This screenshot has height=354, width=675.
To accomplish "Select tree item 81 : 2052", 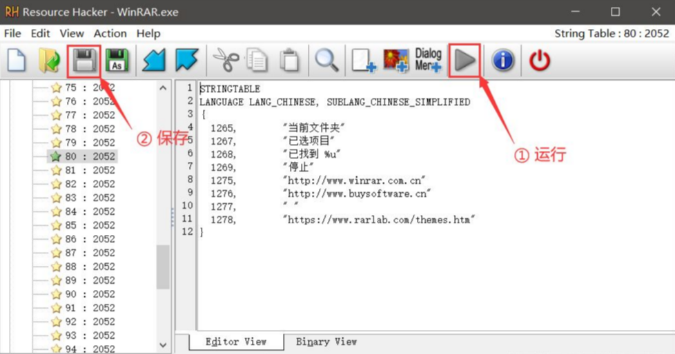I will click(83, 170).
